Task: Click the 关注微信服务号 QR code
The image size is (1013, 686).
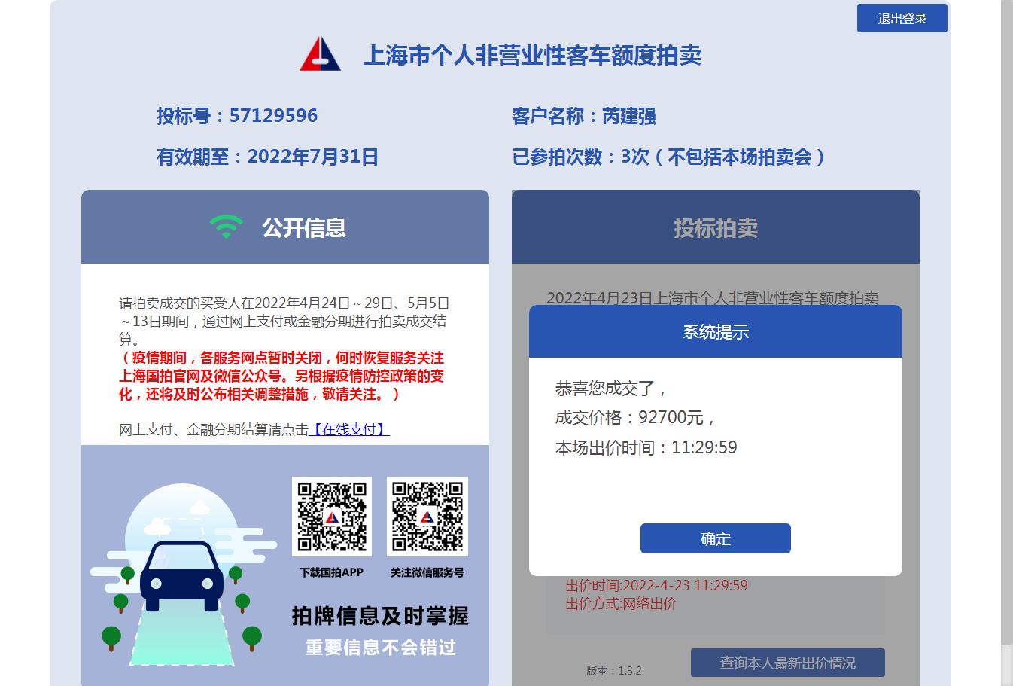Action: 427,517
